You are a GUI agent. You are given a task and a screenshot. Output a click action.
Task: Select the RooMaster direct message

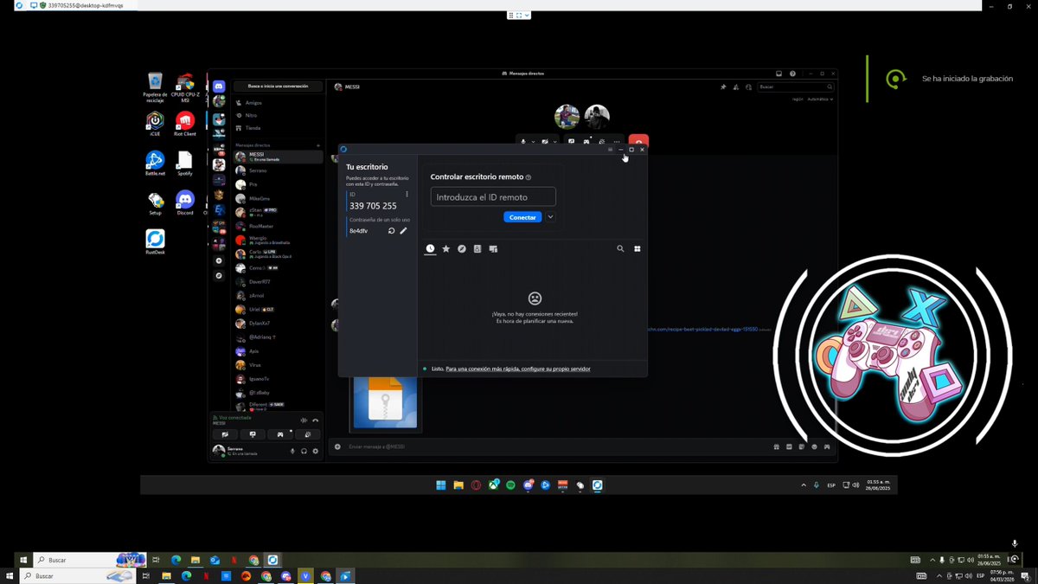tap(279, 226)
